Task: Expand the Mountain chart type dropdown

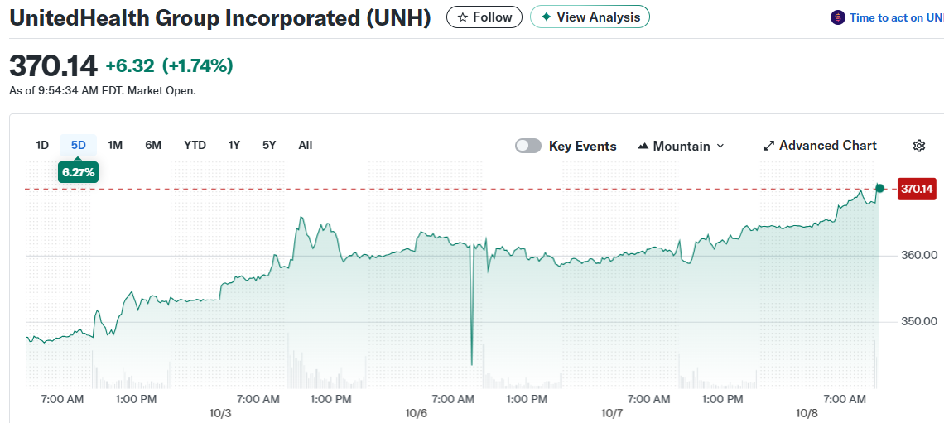Action: tap(720, 146)
